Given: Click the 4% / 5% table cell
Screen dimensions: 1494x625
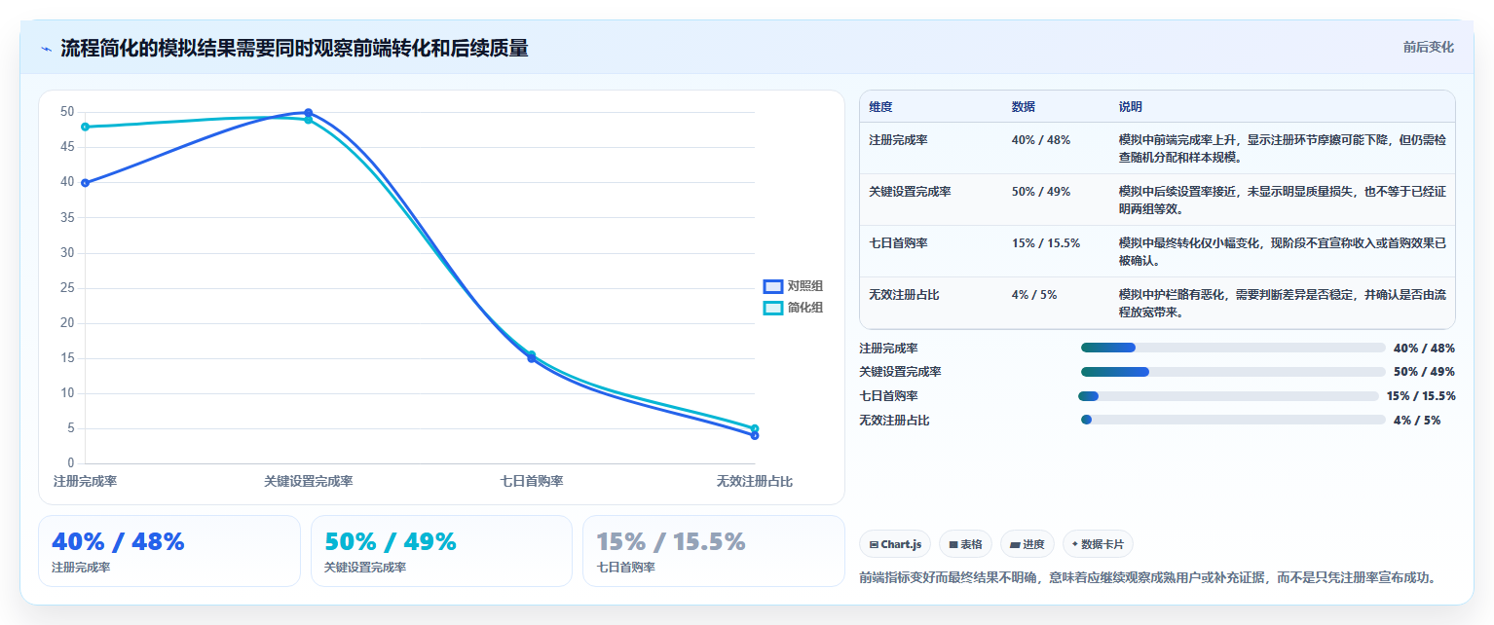Looking at the screenshot, I should click(x=1035, y=294).
